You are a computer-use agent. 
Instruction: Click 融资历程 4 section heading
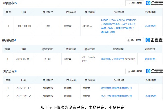pyautogui.click(x=9, y=40)
